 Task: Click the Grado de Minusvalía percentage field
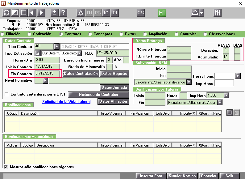pos(109,67)
